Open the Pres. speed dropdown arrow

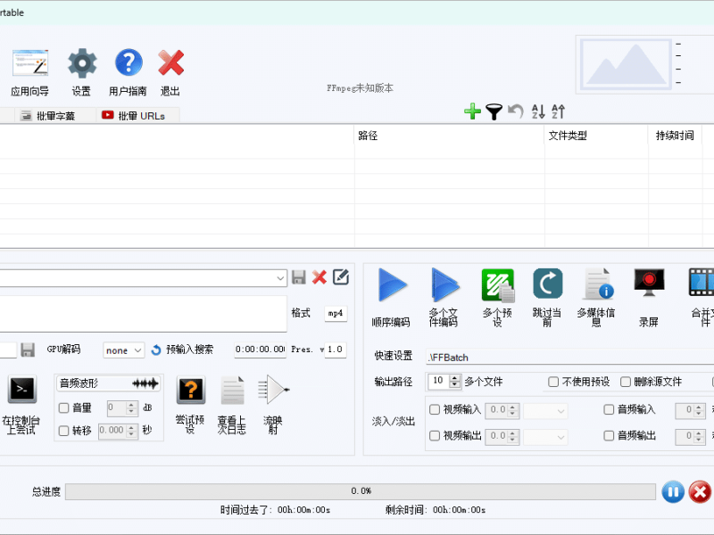321,350
